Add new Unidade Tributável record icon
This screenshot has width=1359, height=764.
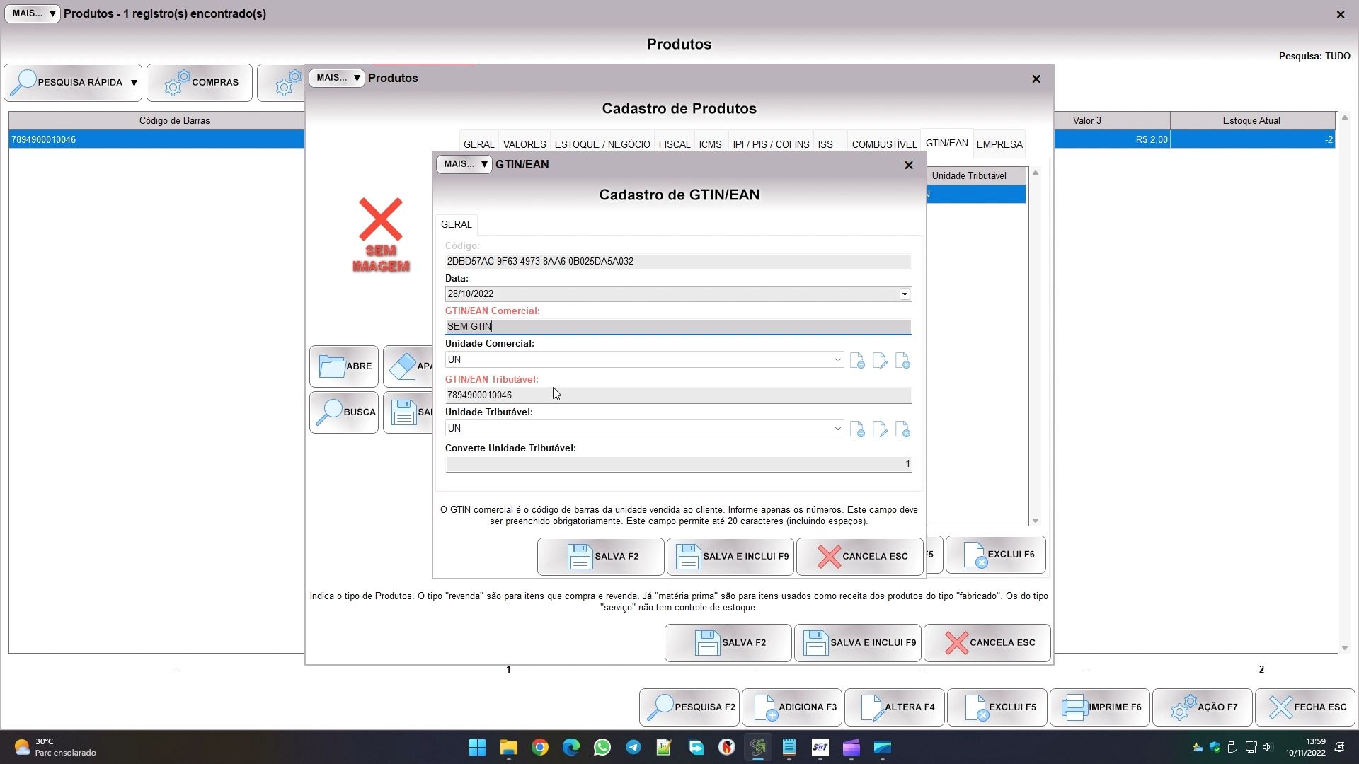tap(857, 429)
